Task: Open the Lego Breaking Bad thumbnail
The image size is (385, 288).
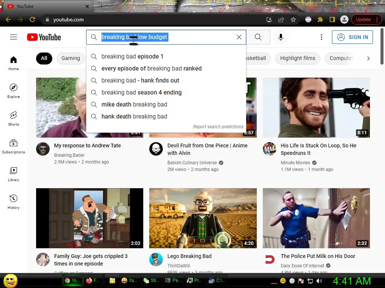Action: pos(203,218)
